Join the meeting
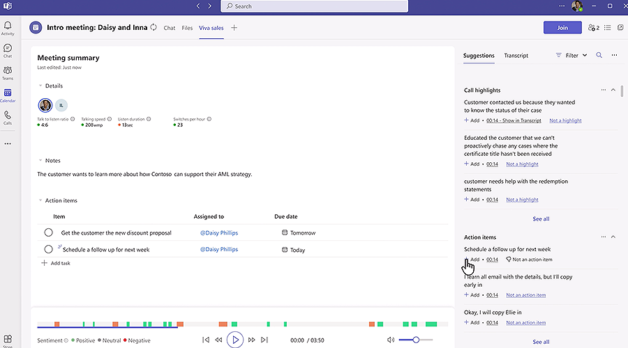 [x=562, y=28]
